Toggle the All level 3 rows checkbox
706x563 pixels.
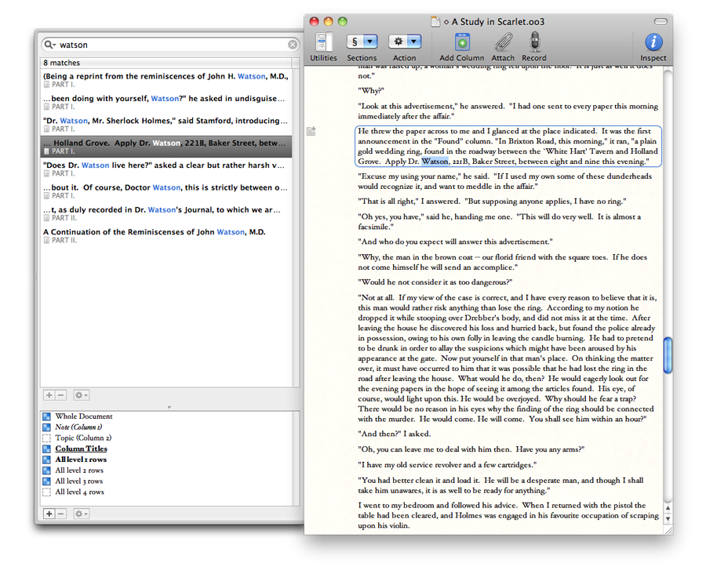point(46,481)
